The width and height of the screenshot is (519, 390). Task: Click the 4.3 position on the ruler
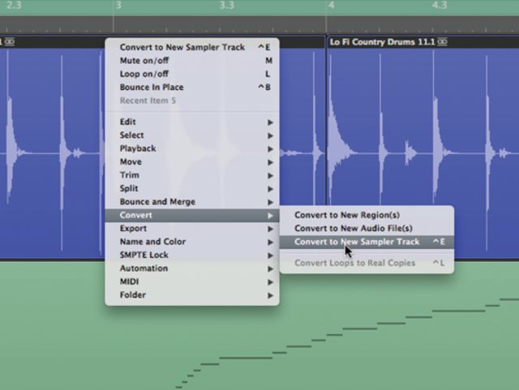(440, 6)
